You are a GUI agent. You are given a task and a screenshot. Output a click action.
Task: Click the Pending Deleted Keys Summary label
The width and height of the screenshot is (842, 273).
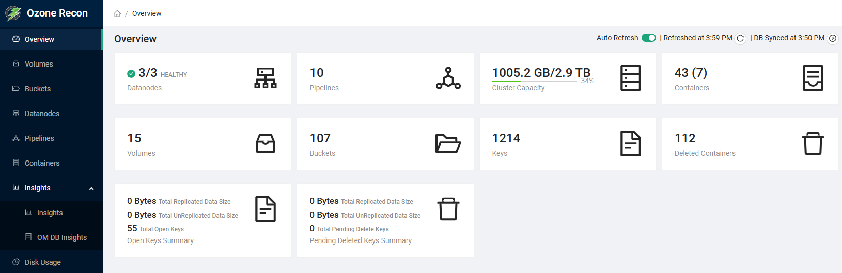[x=361, y=240]
